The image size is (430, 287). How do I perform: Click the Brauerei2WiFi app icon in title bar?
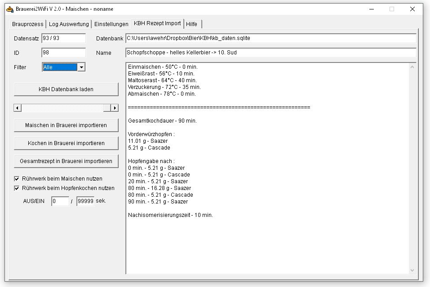10,9
